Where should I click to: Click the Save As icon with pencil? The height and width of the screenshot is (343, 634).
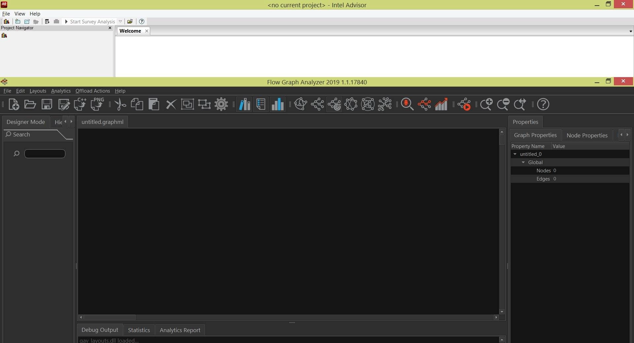(64, 104)
